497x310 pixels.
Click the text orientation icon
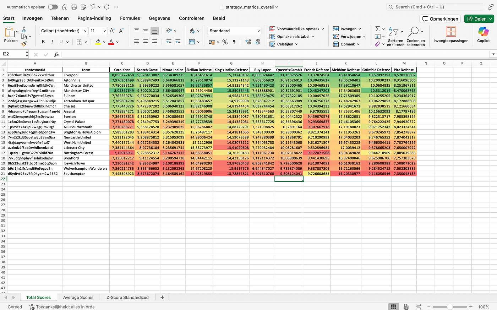169,31
